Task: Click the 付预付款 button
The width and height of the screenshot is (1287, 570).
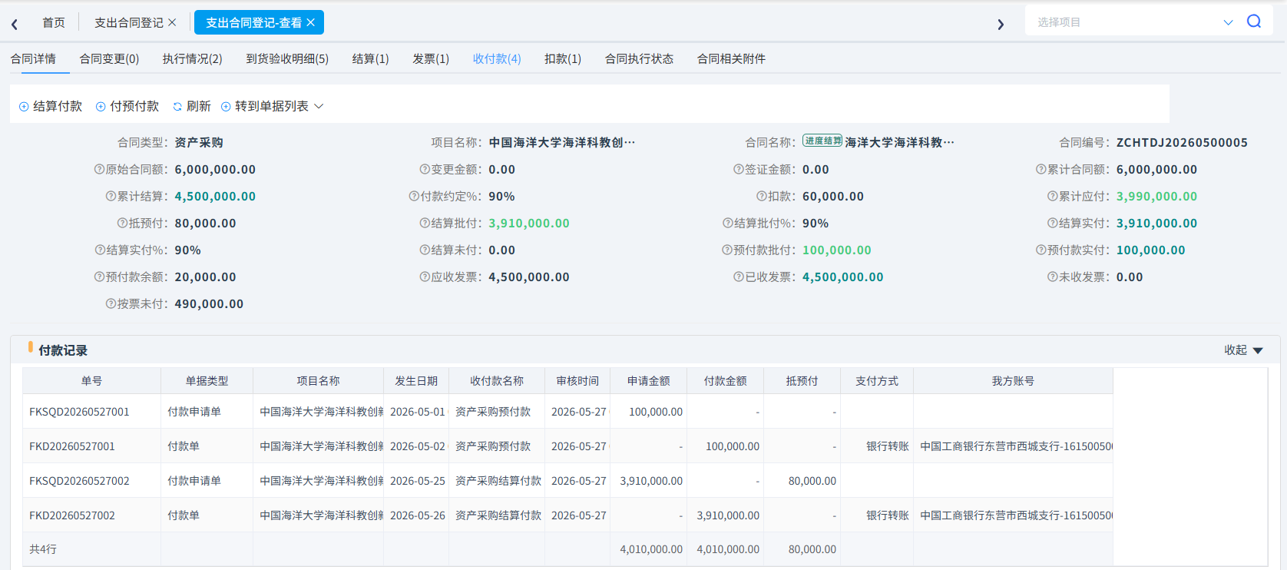Action: coord(127,106)
